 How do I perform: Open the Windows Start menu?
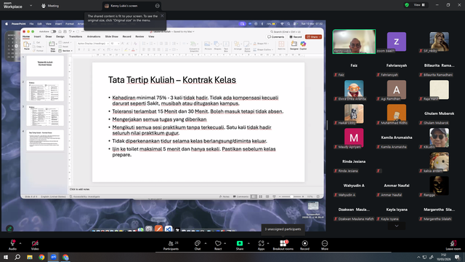[x=5, y=257]
